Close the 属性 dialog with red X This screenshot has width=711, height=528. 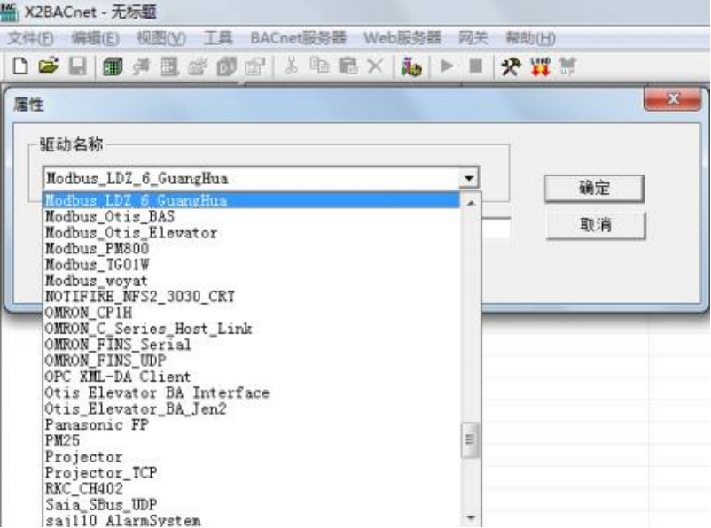[673, 98]
